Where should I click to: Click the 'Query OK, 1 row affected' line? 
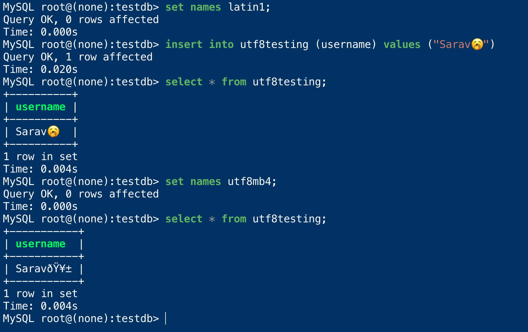point(78,57)
